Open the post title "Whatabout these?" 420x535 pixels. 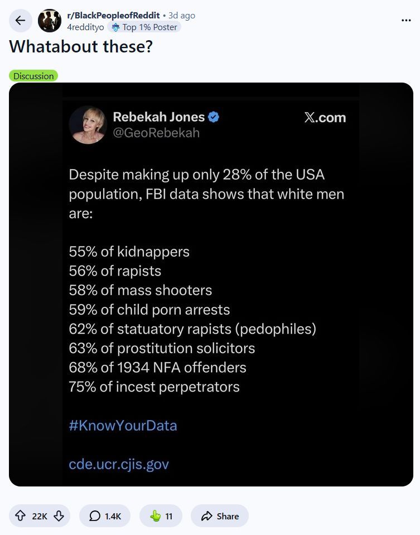(x=80, y=46)
